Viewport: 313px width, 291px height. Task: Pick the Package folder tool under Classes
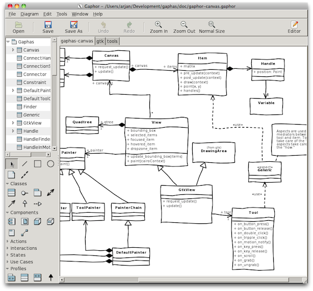pyautogui.click(x=38, y=193)
